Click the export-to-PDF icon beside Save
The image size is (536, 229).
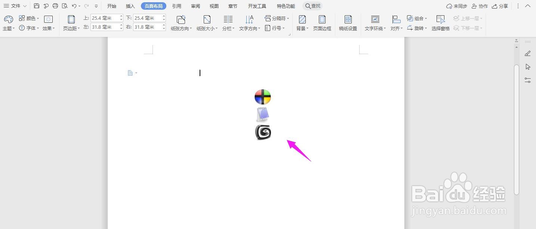pyautogui.click(x=46, y=6)
